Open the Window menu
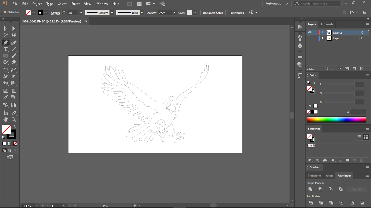The image size is (371, 208). tap(102, 4)
